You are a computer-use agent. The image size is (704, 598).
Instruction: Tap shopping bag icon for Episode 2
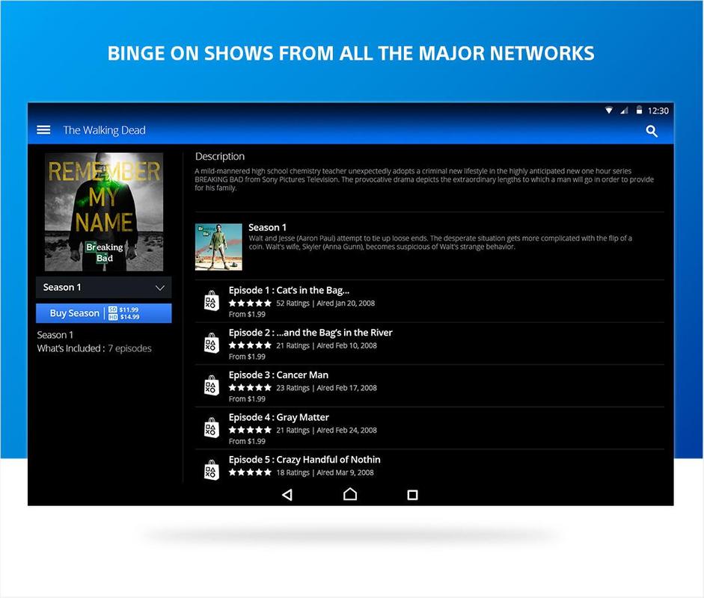pos(212,343)
